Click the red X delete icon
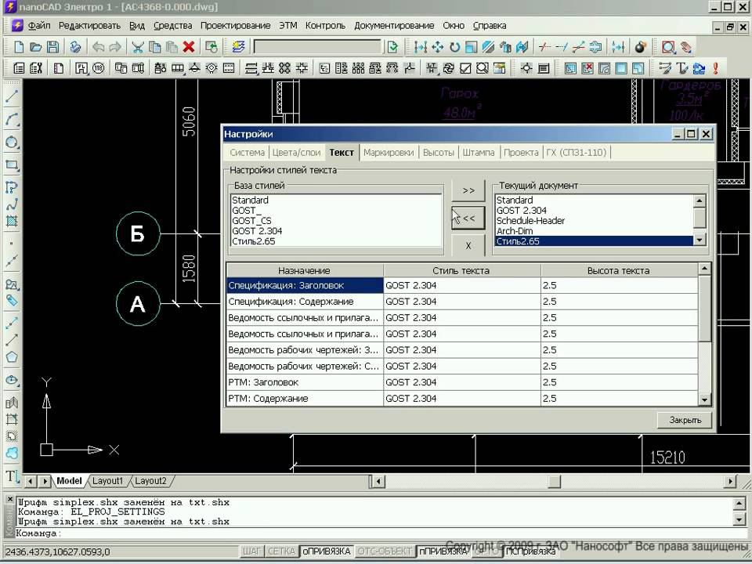Screen dimensions: 752x564 point(188,47)
